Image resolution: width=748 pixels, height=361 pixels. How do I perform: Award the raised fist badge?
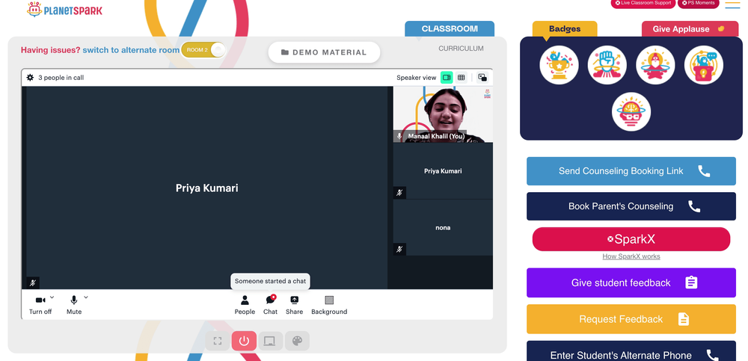tap(607, 65)
